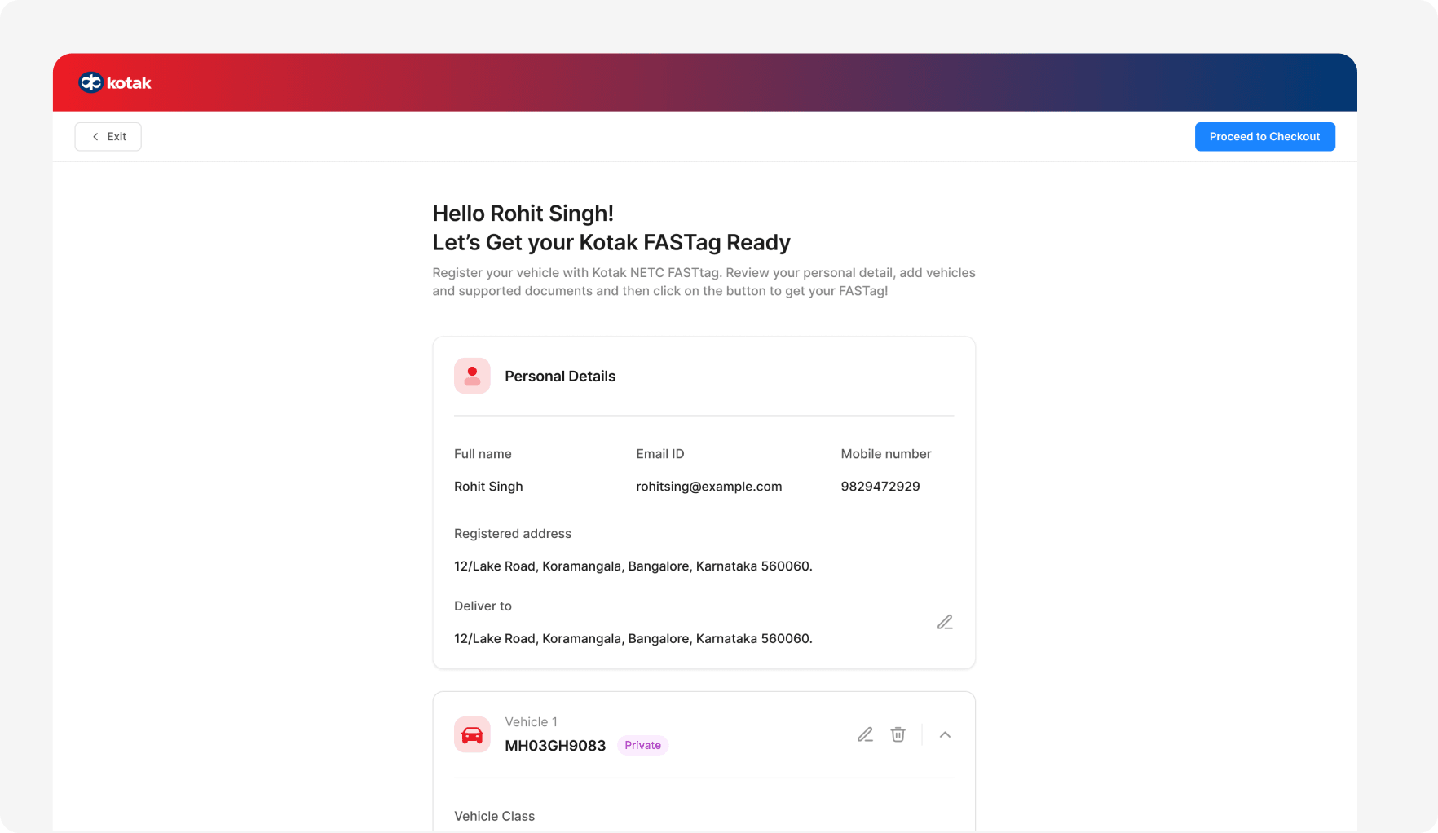
Task: Click the Hello Rohit Singh! heading
Action: 523,214
